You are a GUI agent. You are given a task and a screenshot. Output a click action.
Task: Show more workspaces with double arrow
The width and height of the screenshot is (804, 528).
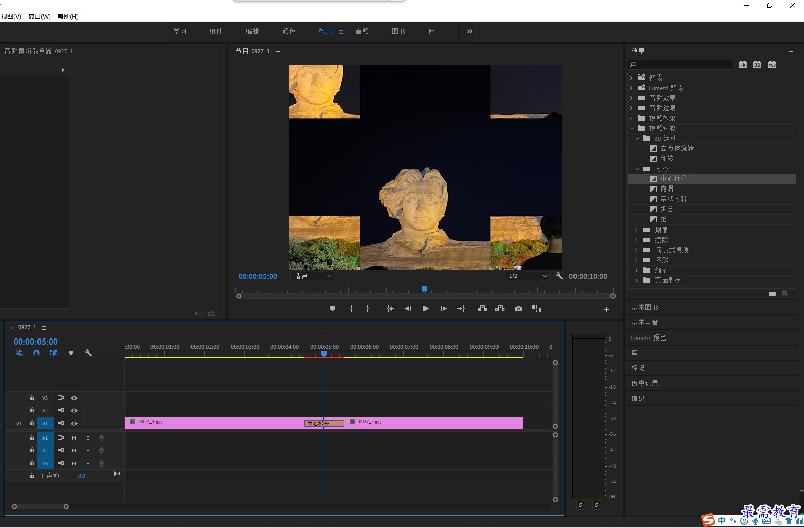[x=470, y=31]
